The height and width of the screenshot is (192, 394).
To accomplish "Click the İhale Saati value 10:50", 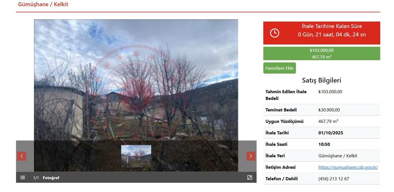I will 324,144.
